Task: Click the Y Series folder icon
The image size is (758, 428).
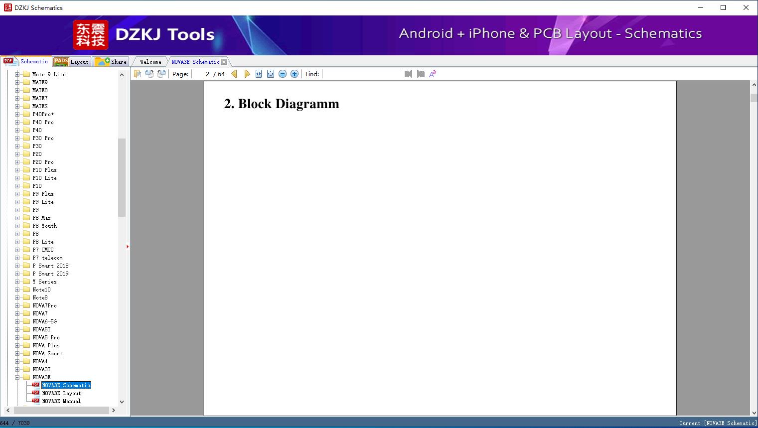Action: click(x=26, y=282)
